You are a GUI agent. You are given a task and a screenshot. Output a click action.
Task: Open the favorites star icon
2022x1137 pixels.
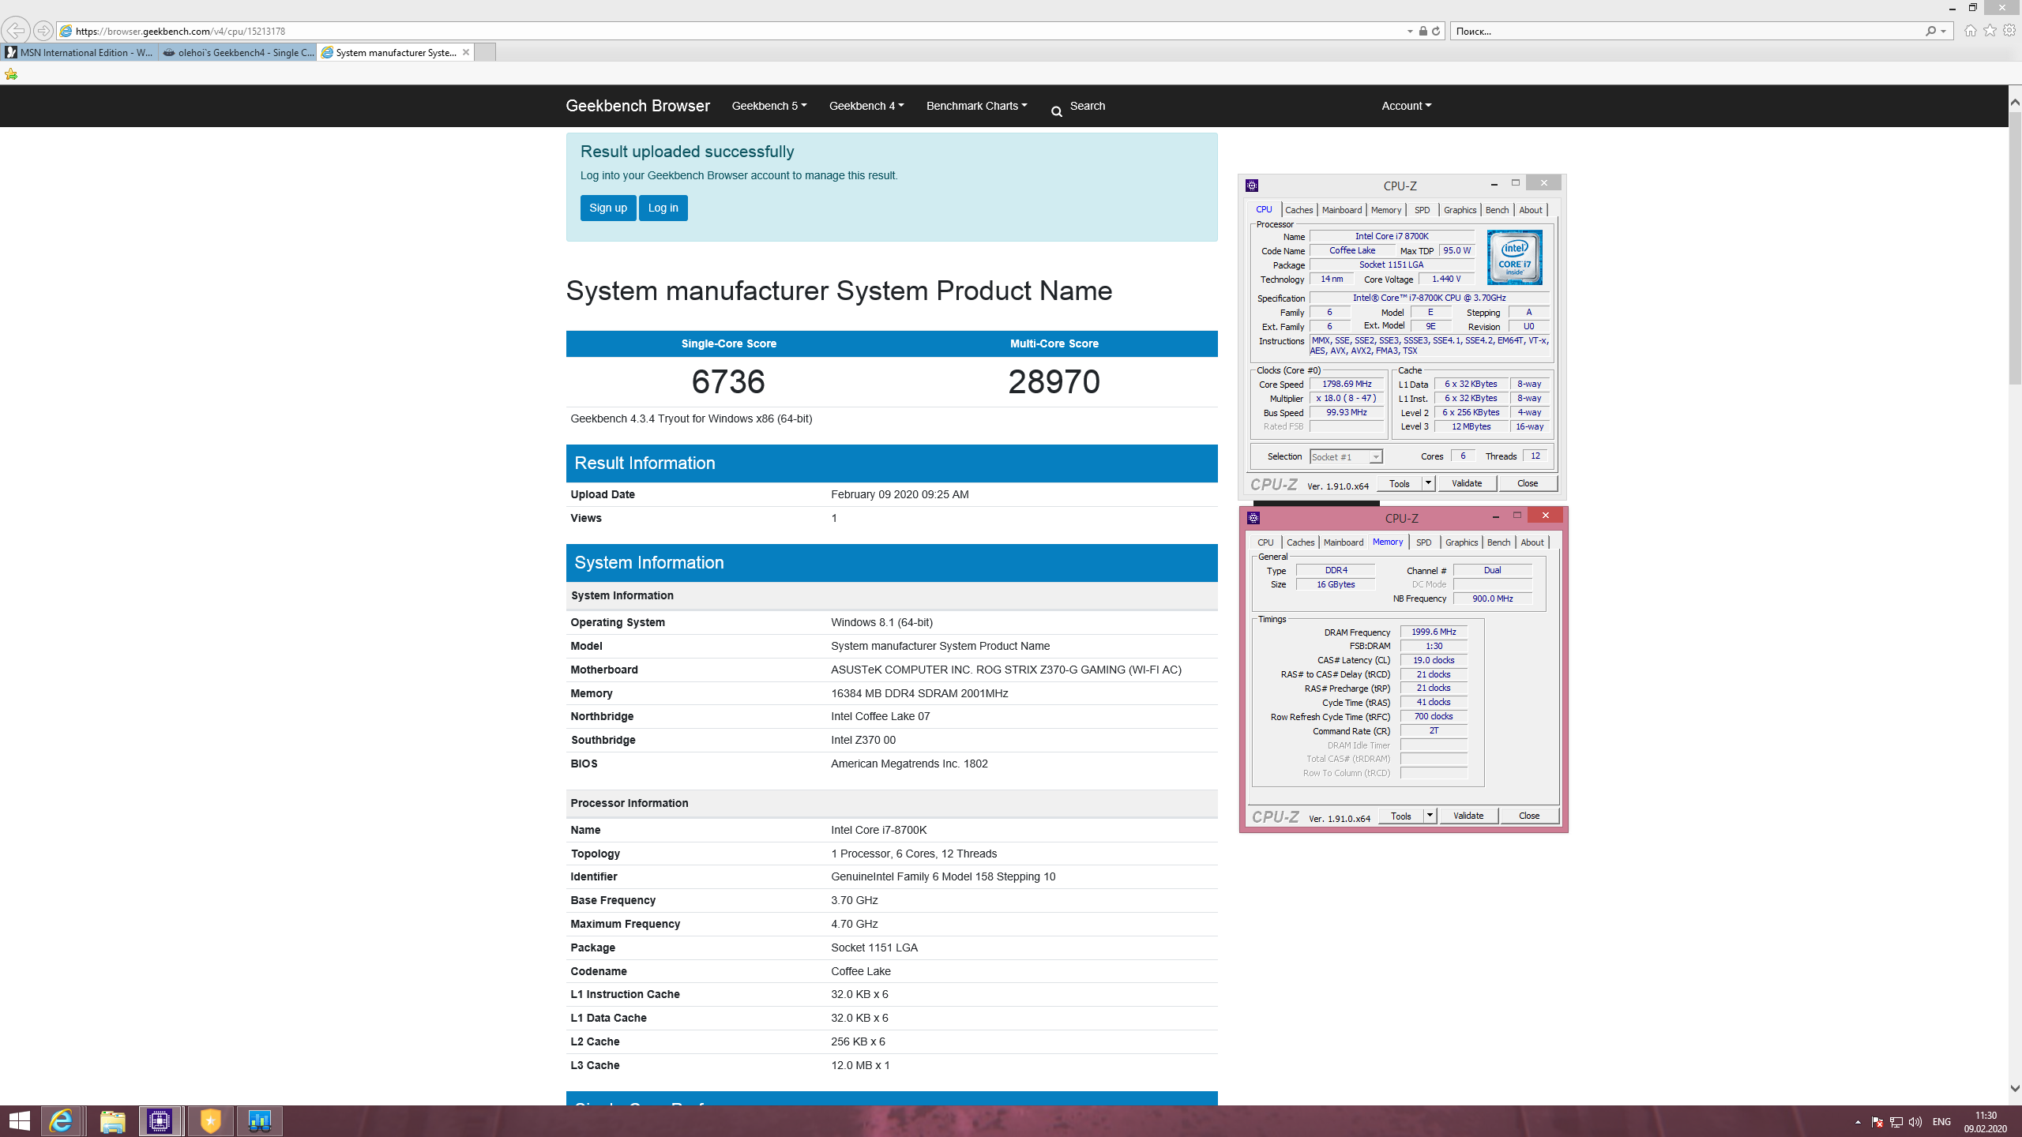[1990, 31]
